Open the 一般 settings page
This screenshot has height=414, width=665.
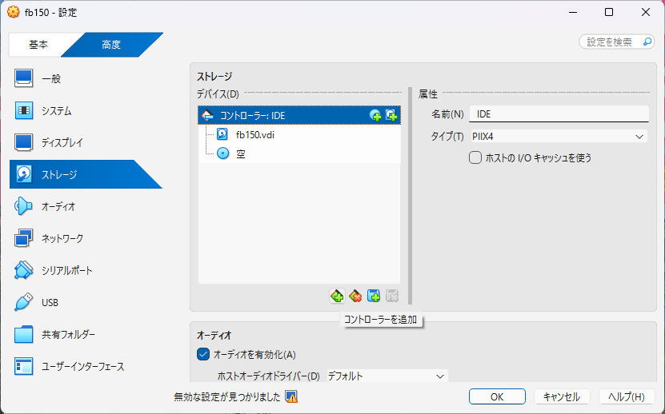coord(85,79)
